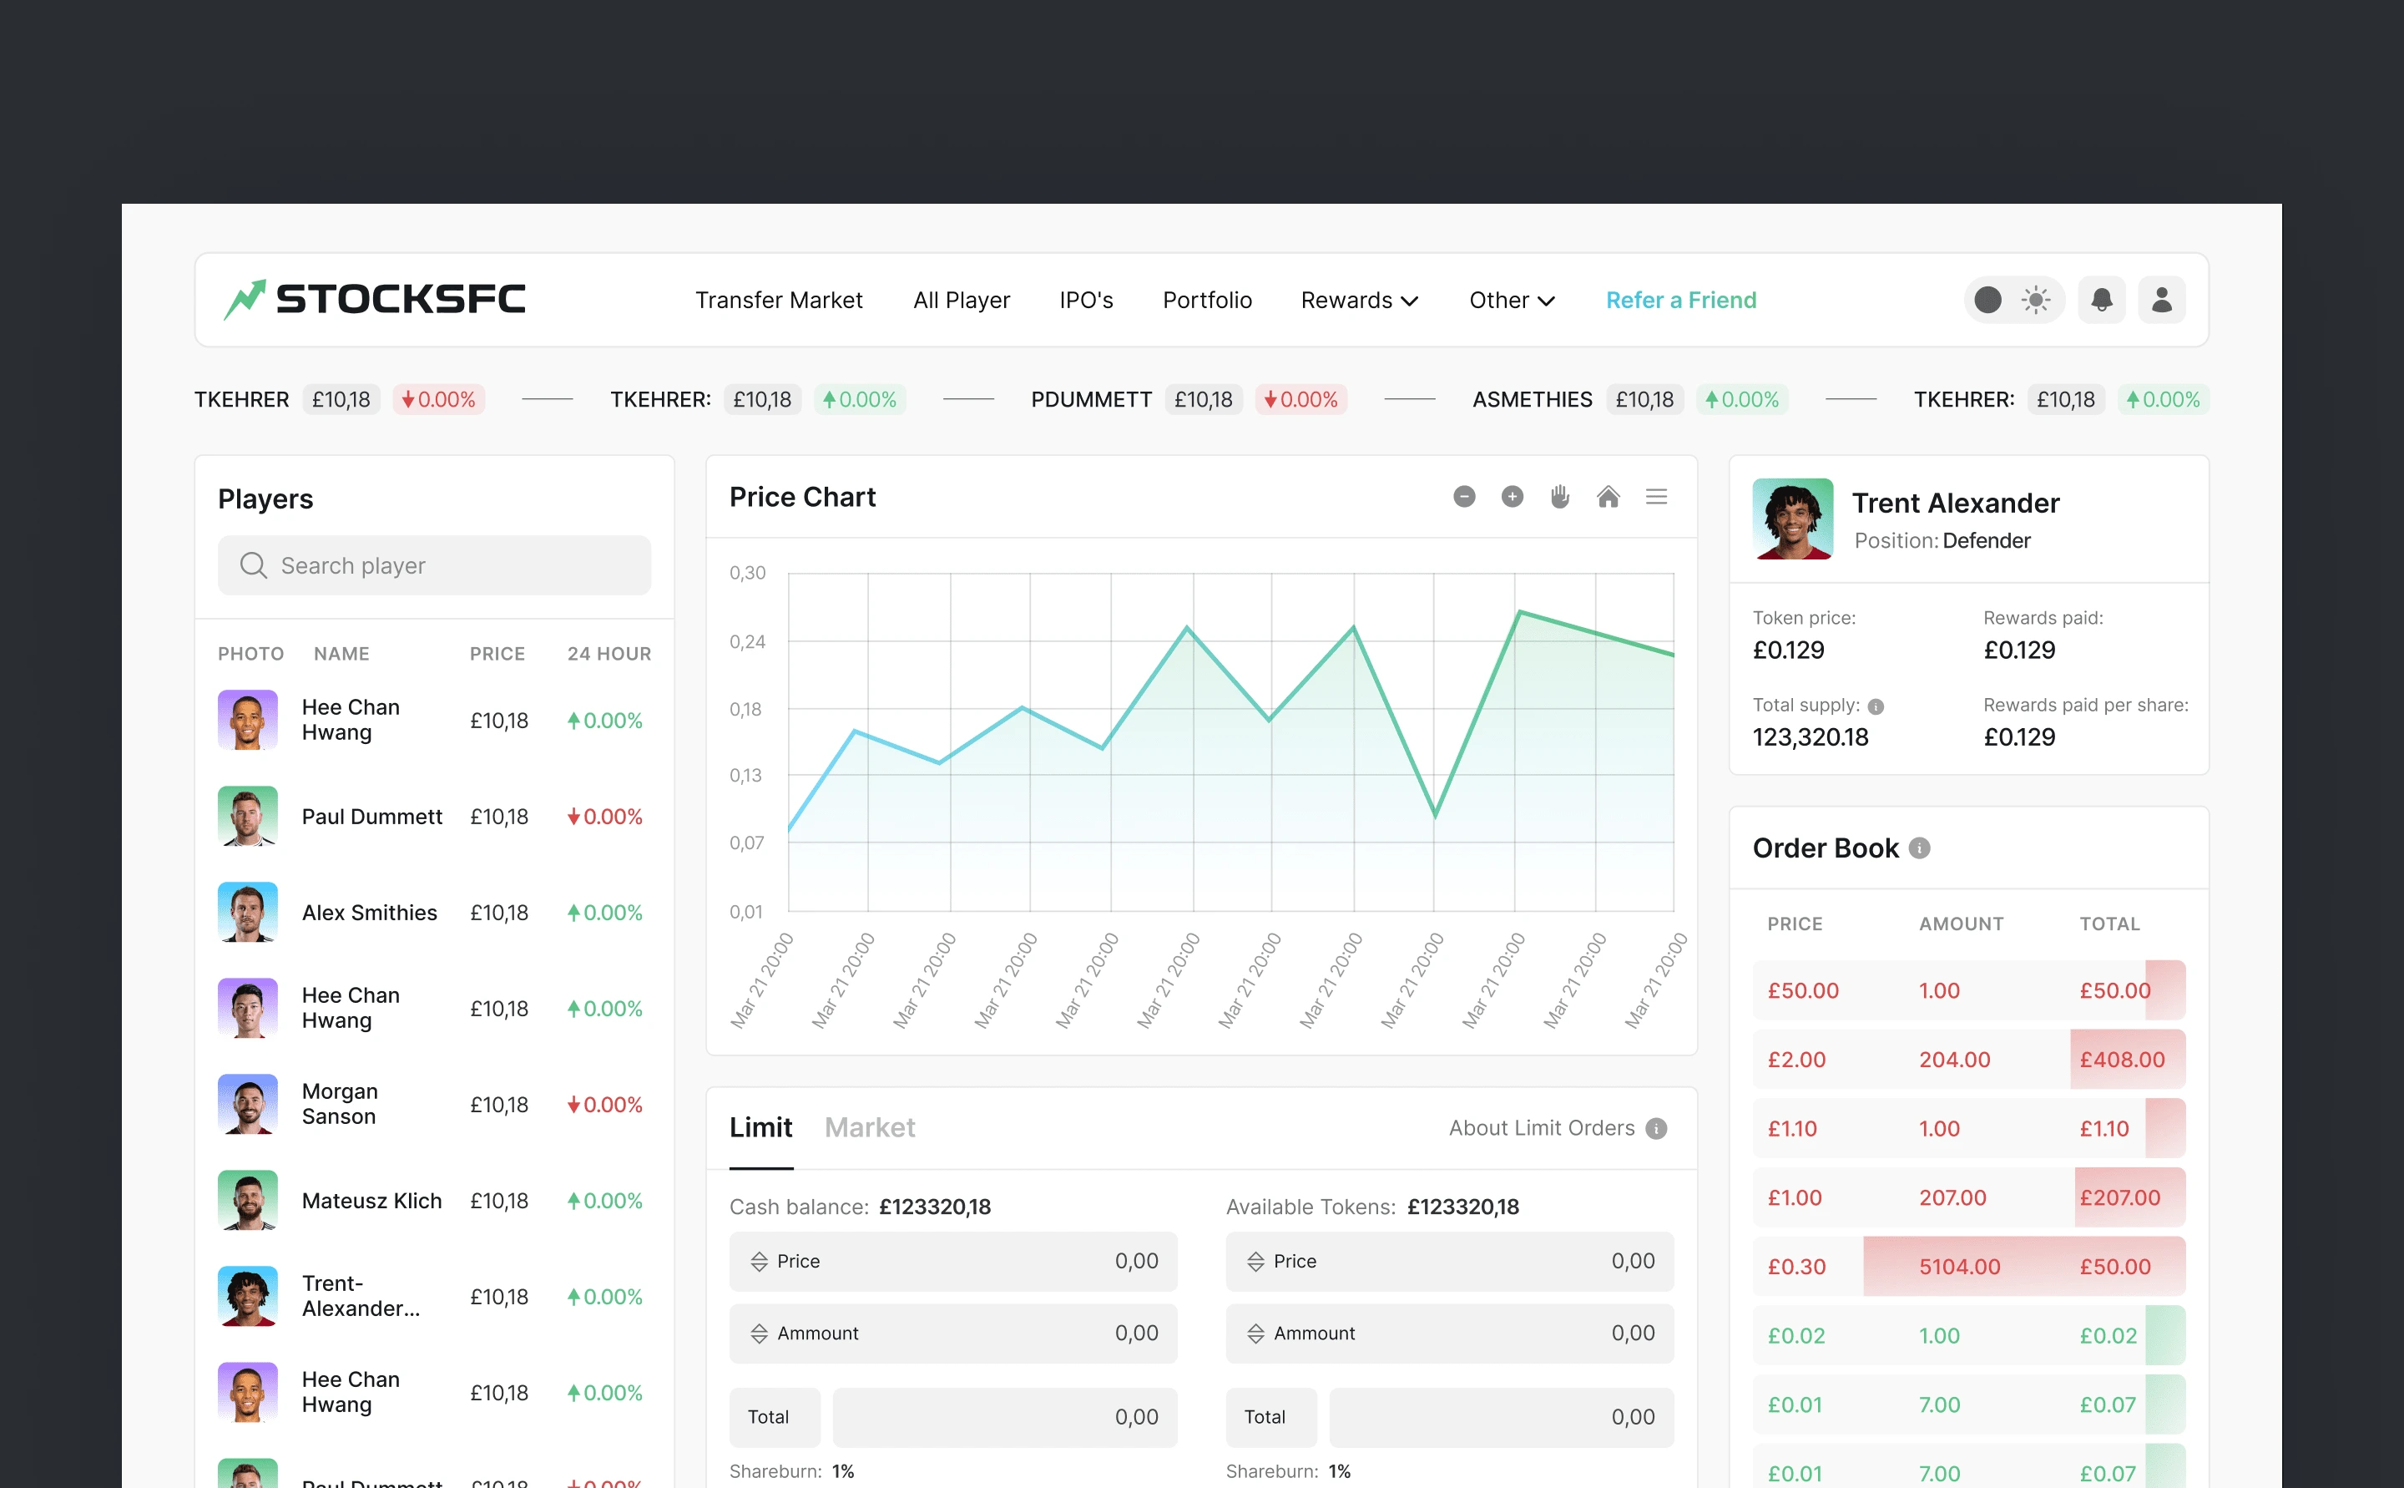Click Mateusz Klich photo

coord(248,1201)
